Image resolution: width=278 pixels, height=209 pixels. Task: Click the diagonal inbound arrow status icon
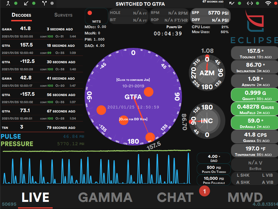click(26, 4)
